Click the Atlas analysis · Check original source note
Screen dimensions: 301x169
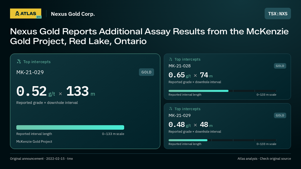[x=264, y=159]
